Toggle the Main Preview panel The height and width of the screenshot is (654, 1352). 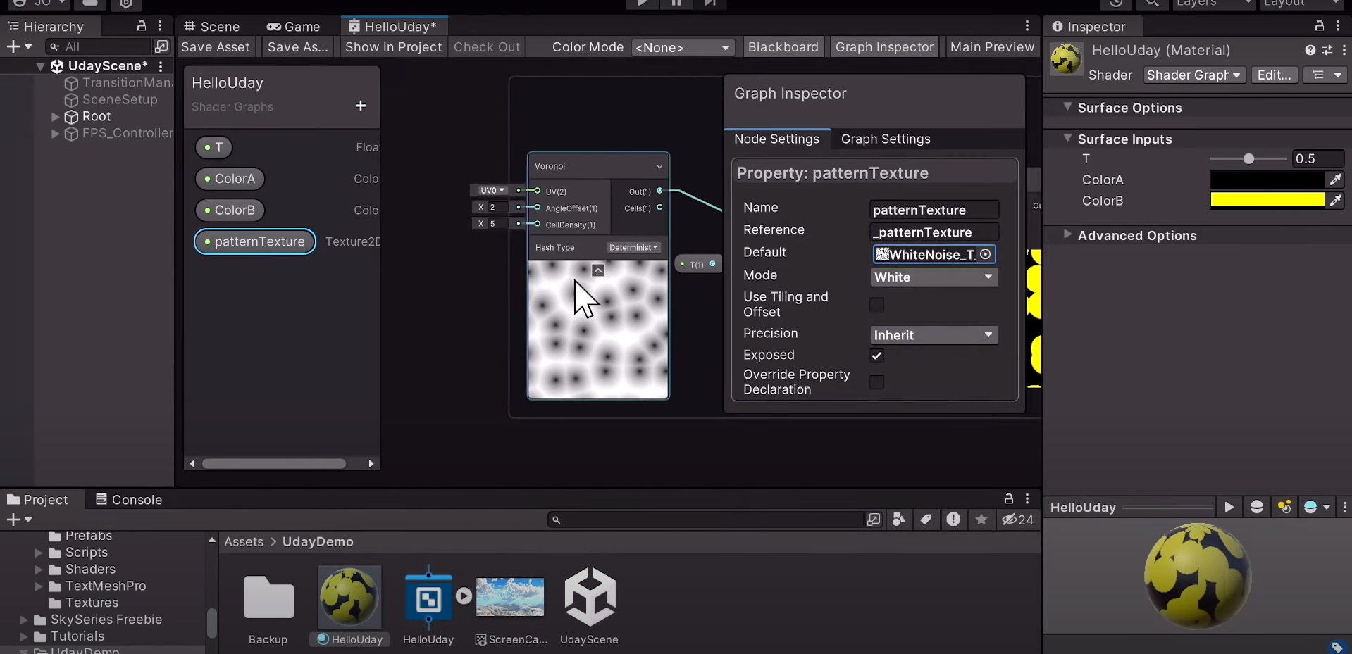992,47
